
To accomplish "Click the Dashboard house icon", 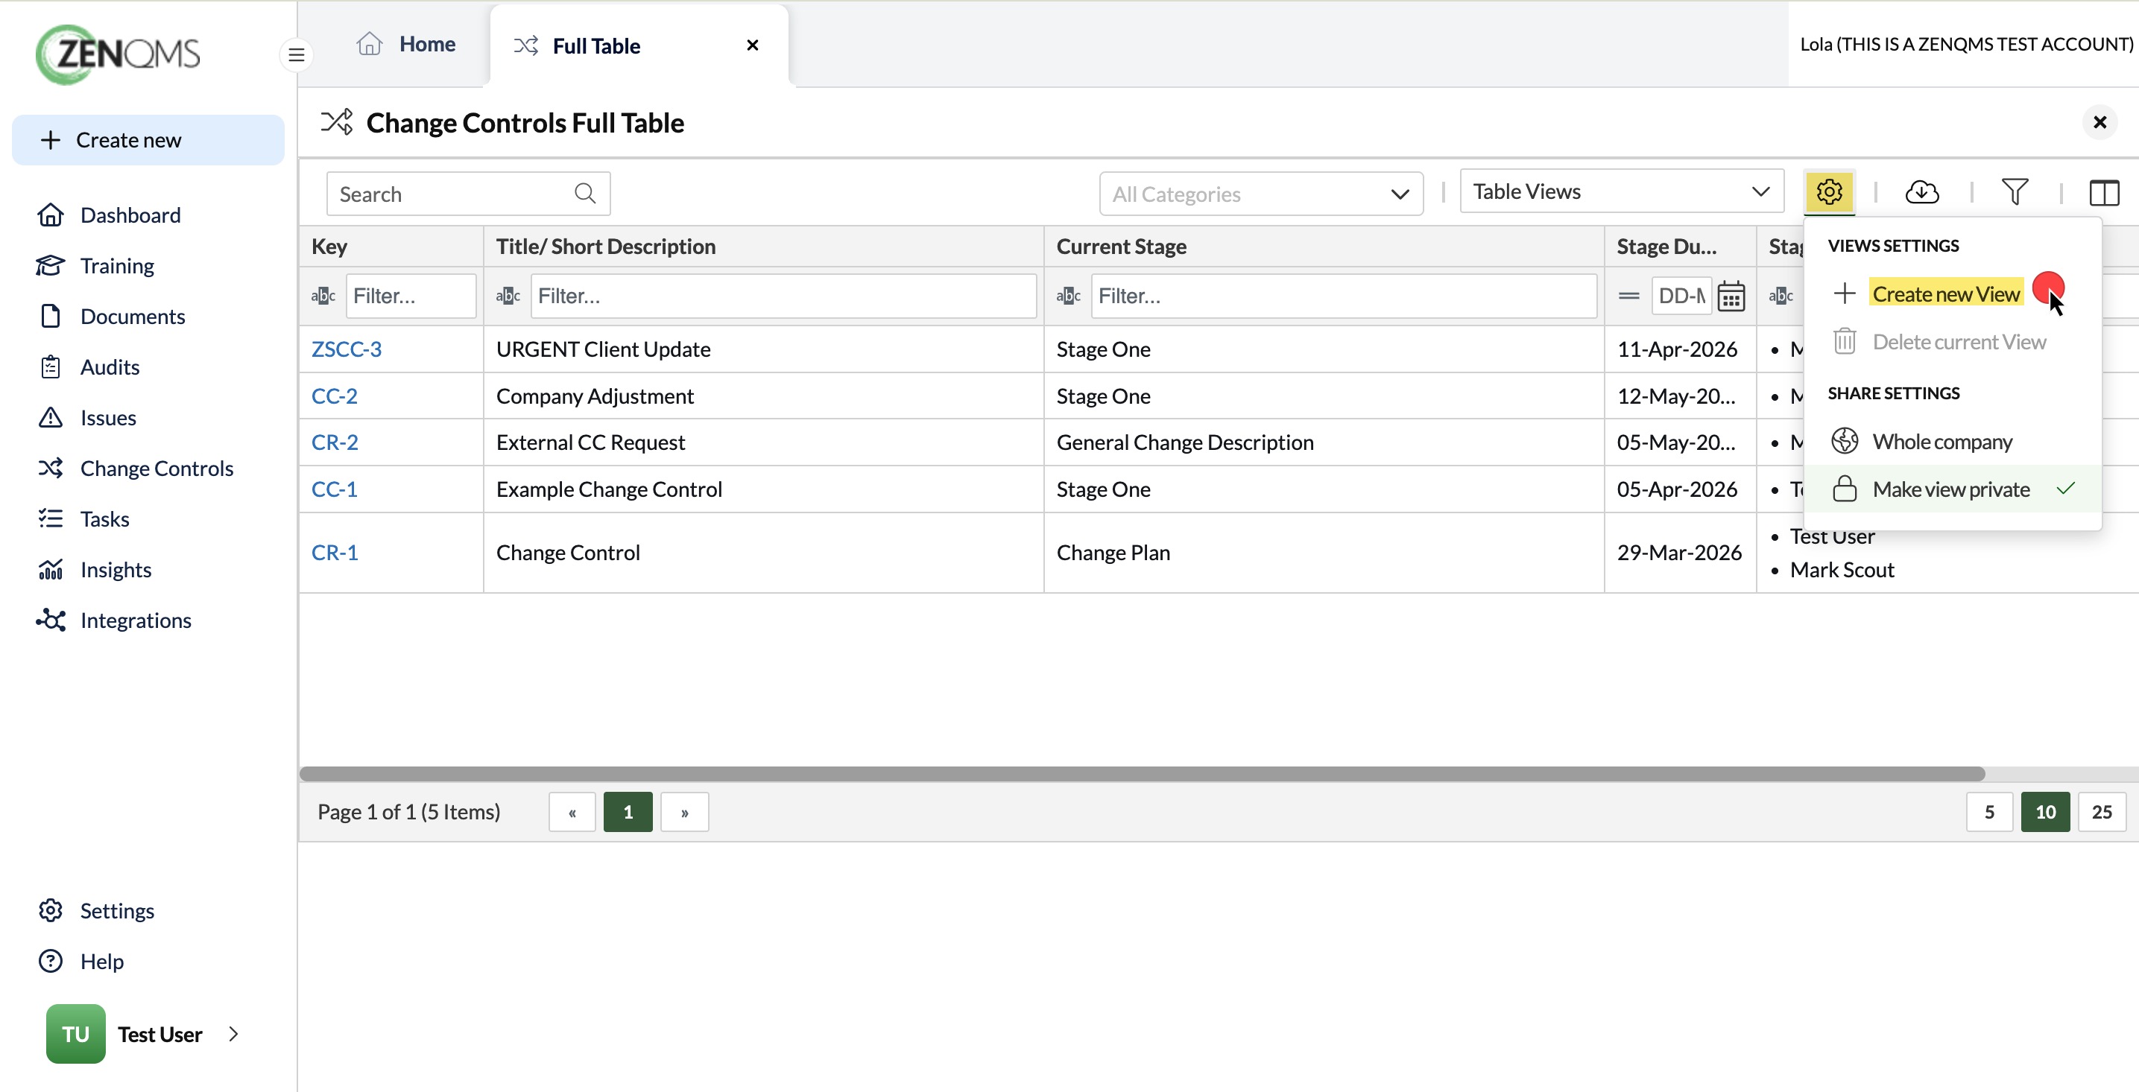I will pos(51,215).
